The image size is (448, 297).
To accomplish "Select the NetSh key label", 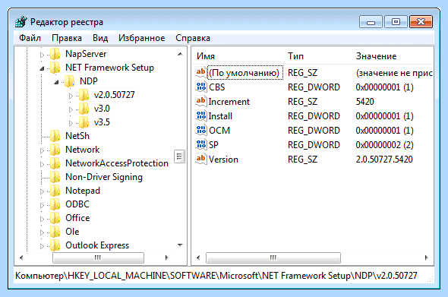I will click(x=77, y=136).
